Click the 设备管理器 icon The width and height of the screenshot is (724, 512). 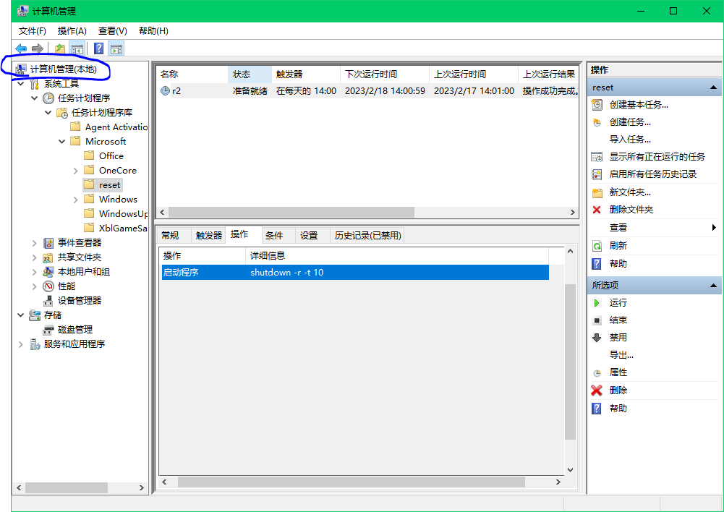pyautogui.click(x=48, y=301)
